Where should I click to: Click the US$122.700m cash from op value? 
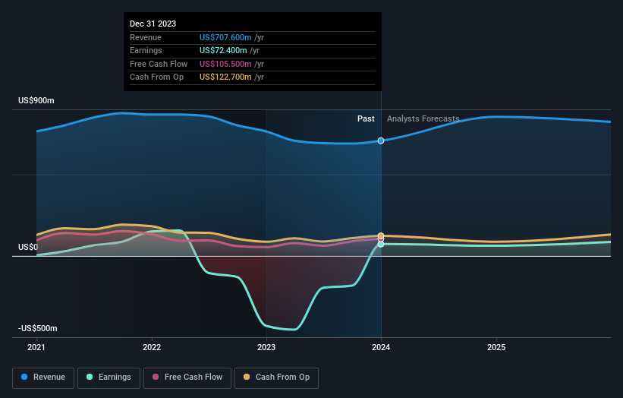(225, 77)
